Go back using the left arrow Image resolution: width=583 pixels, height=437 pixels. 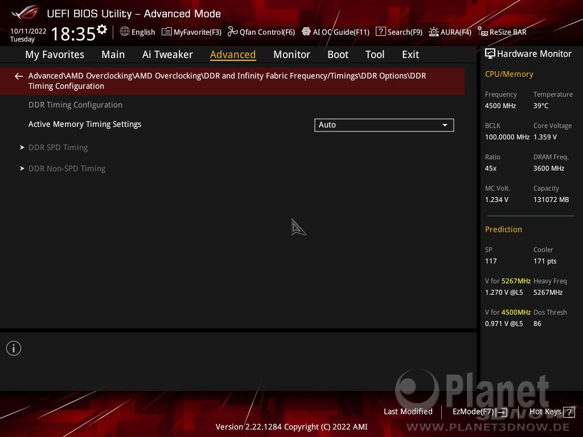coord(19,76)
